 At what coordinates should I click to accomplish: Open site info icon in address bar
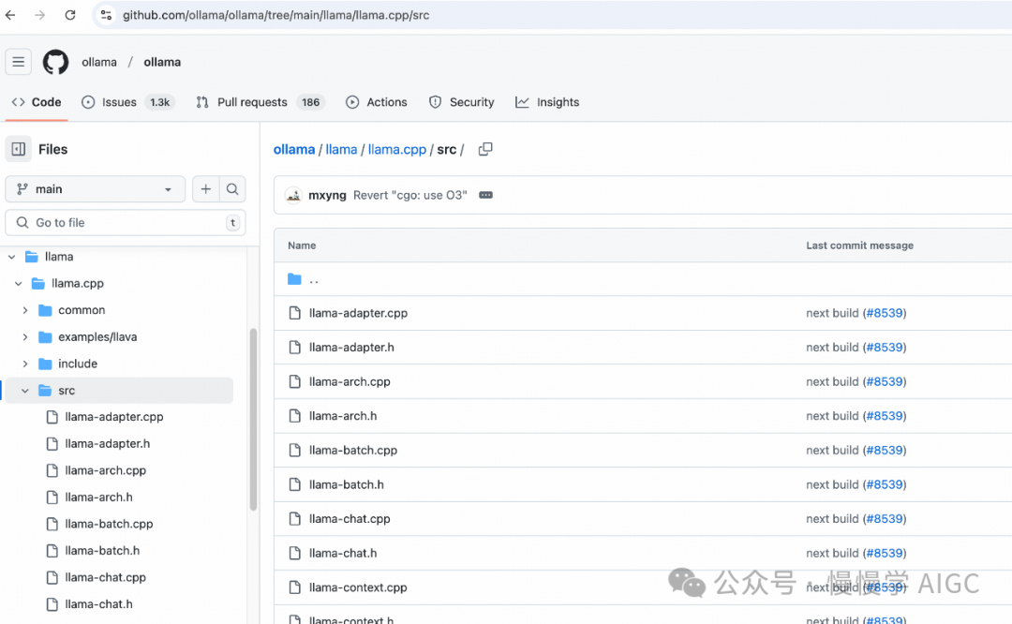click(x=106, y=15)
